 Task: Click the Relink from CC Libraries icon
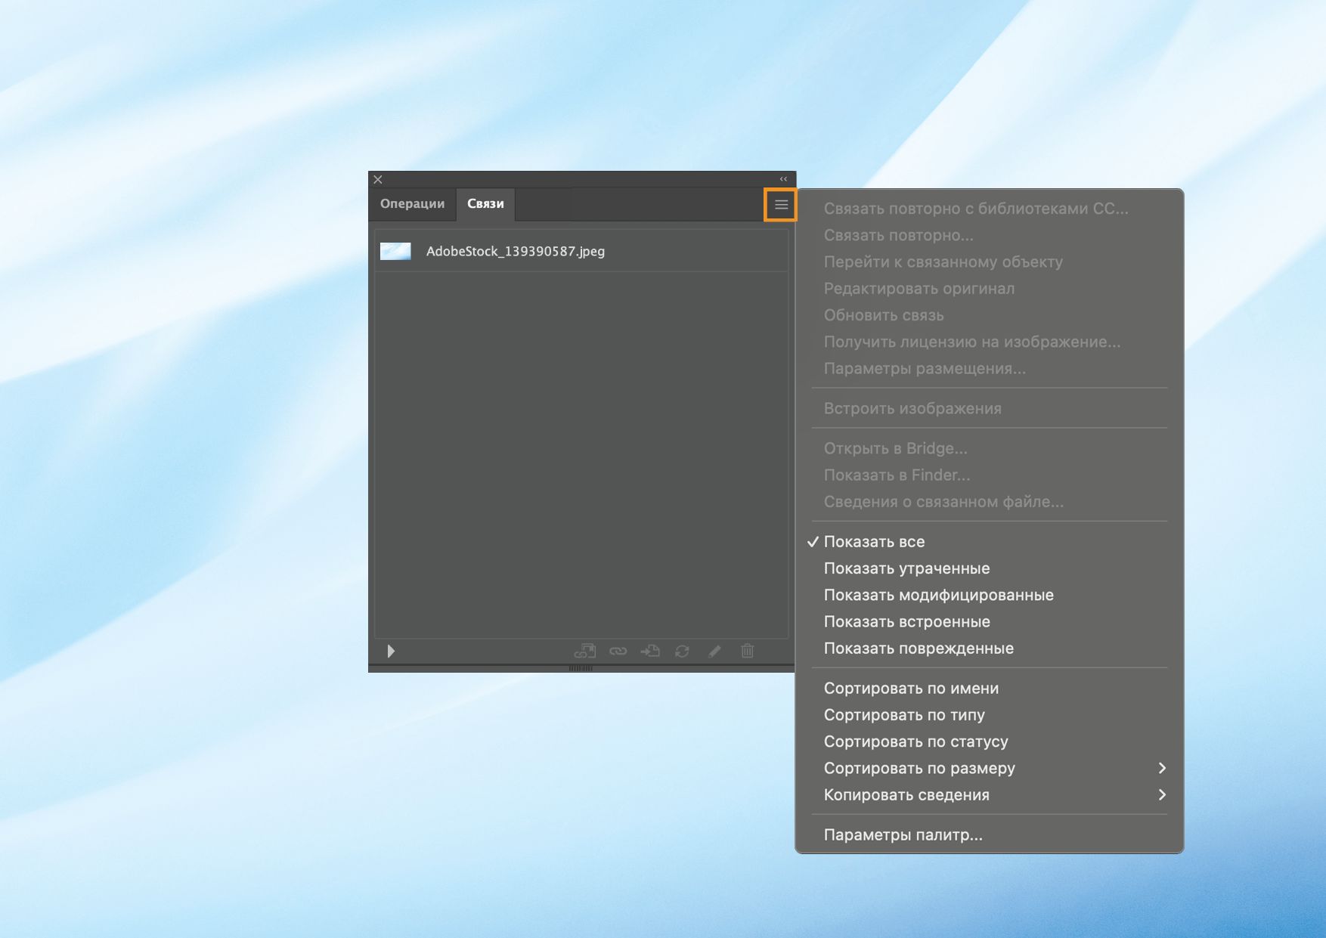[585, 651]
